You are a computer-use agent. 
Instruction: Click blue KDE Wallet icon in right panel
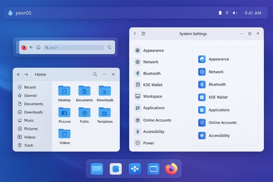202,97
